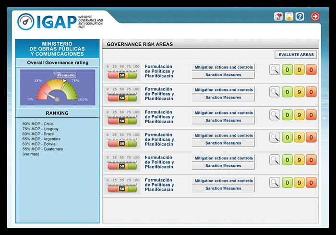Open Mitigation actions and controls in the fifth row
The height and width of the screenshot is (235, 336).
tap(223, 158)
